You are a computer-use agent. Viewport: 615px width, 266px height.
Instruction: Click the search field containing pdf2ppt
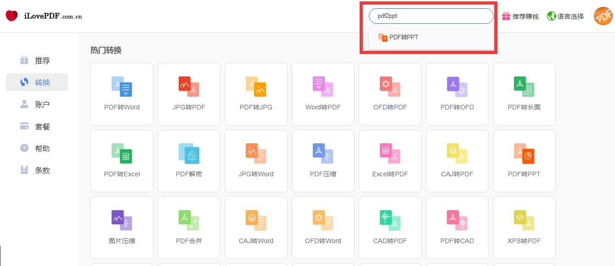[x=430, y=16]
